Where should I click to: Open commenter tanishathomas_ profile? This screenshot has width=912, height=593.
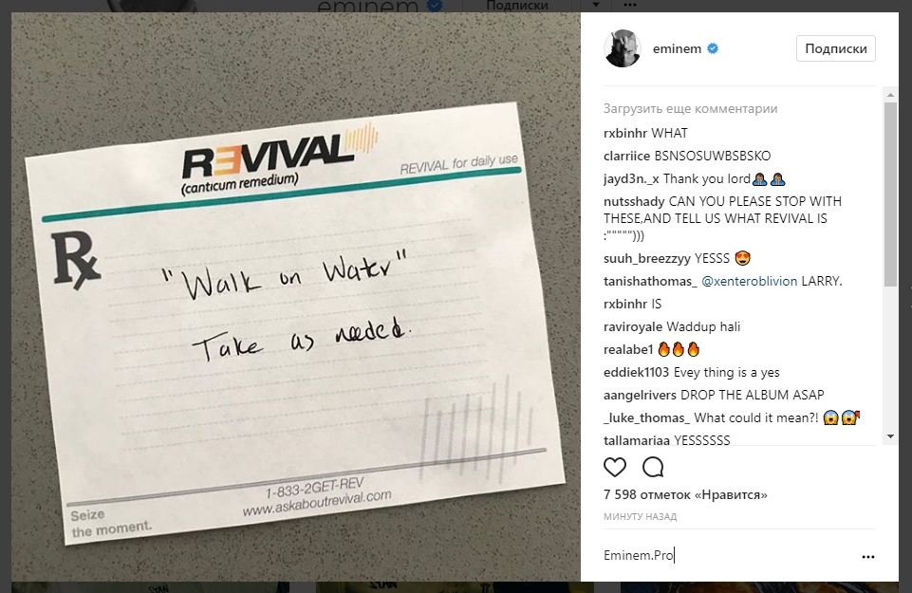pyautogui.click(x=650, y=282)
